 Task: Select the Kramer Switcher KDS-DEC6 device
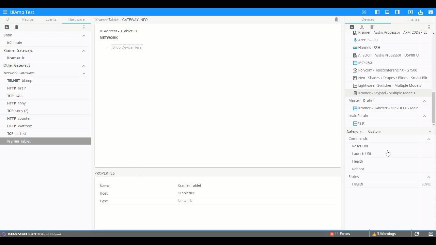click(388, 108)
